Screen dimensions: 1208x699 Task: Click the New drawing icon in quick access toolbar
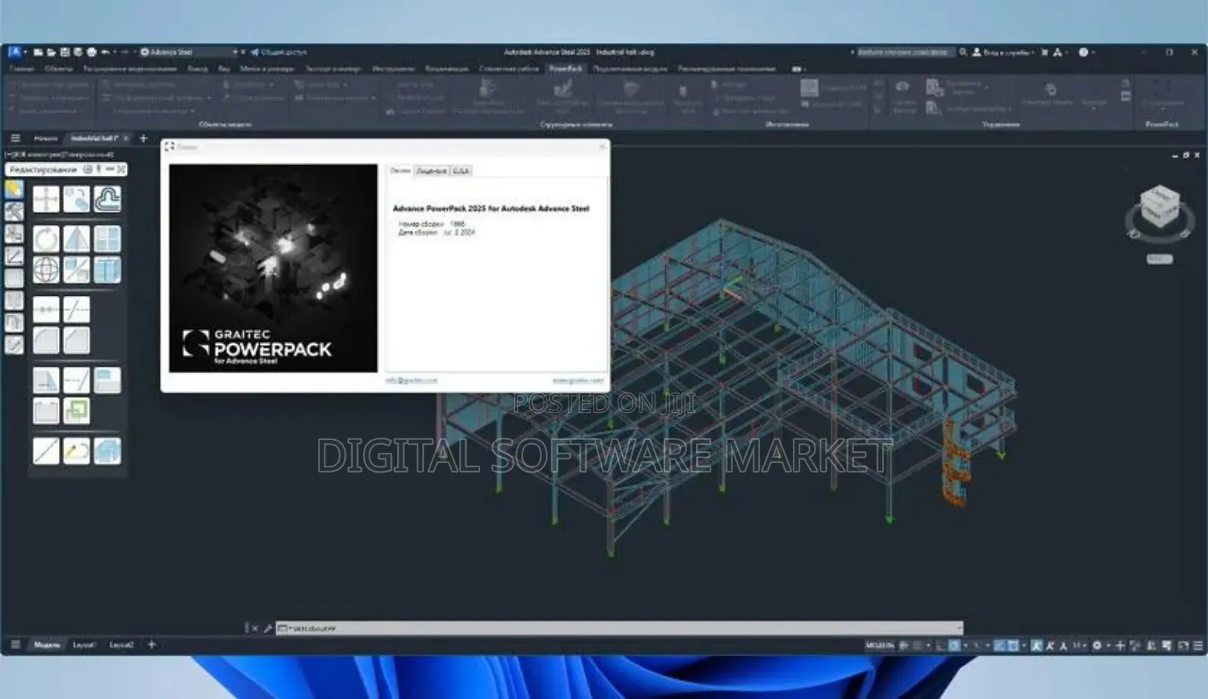click(x=39, y=52)
